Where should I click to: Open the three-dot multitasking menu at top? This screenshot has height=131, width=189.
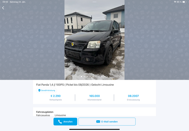click(94, 2)
